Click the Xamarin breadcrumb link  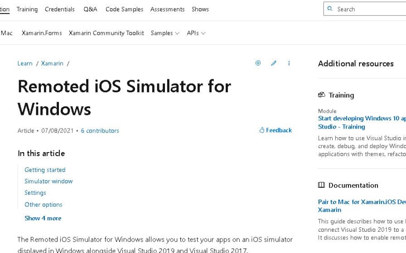[x=52, y=63]
